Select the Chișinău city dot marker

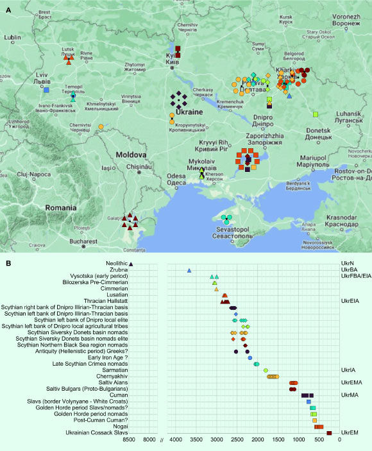pyautogui.click(x=139, y=173)
